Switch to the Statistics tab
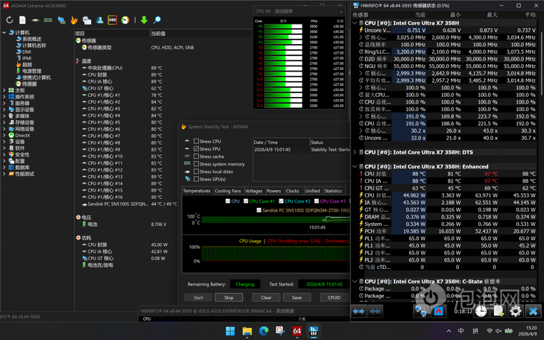The image size is (544, 340). (332, 191)
